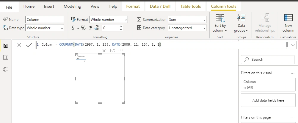The height and width of the screenshot is (123, 298).
Task: Switch to Model view icon
Action: (6, 69)
